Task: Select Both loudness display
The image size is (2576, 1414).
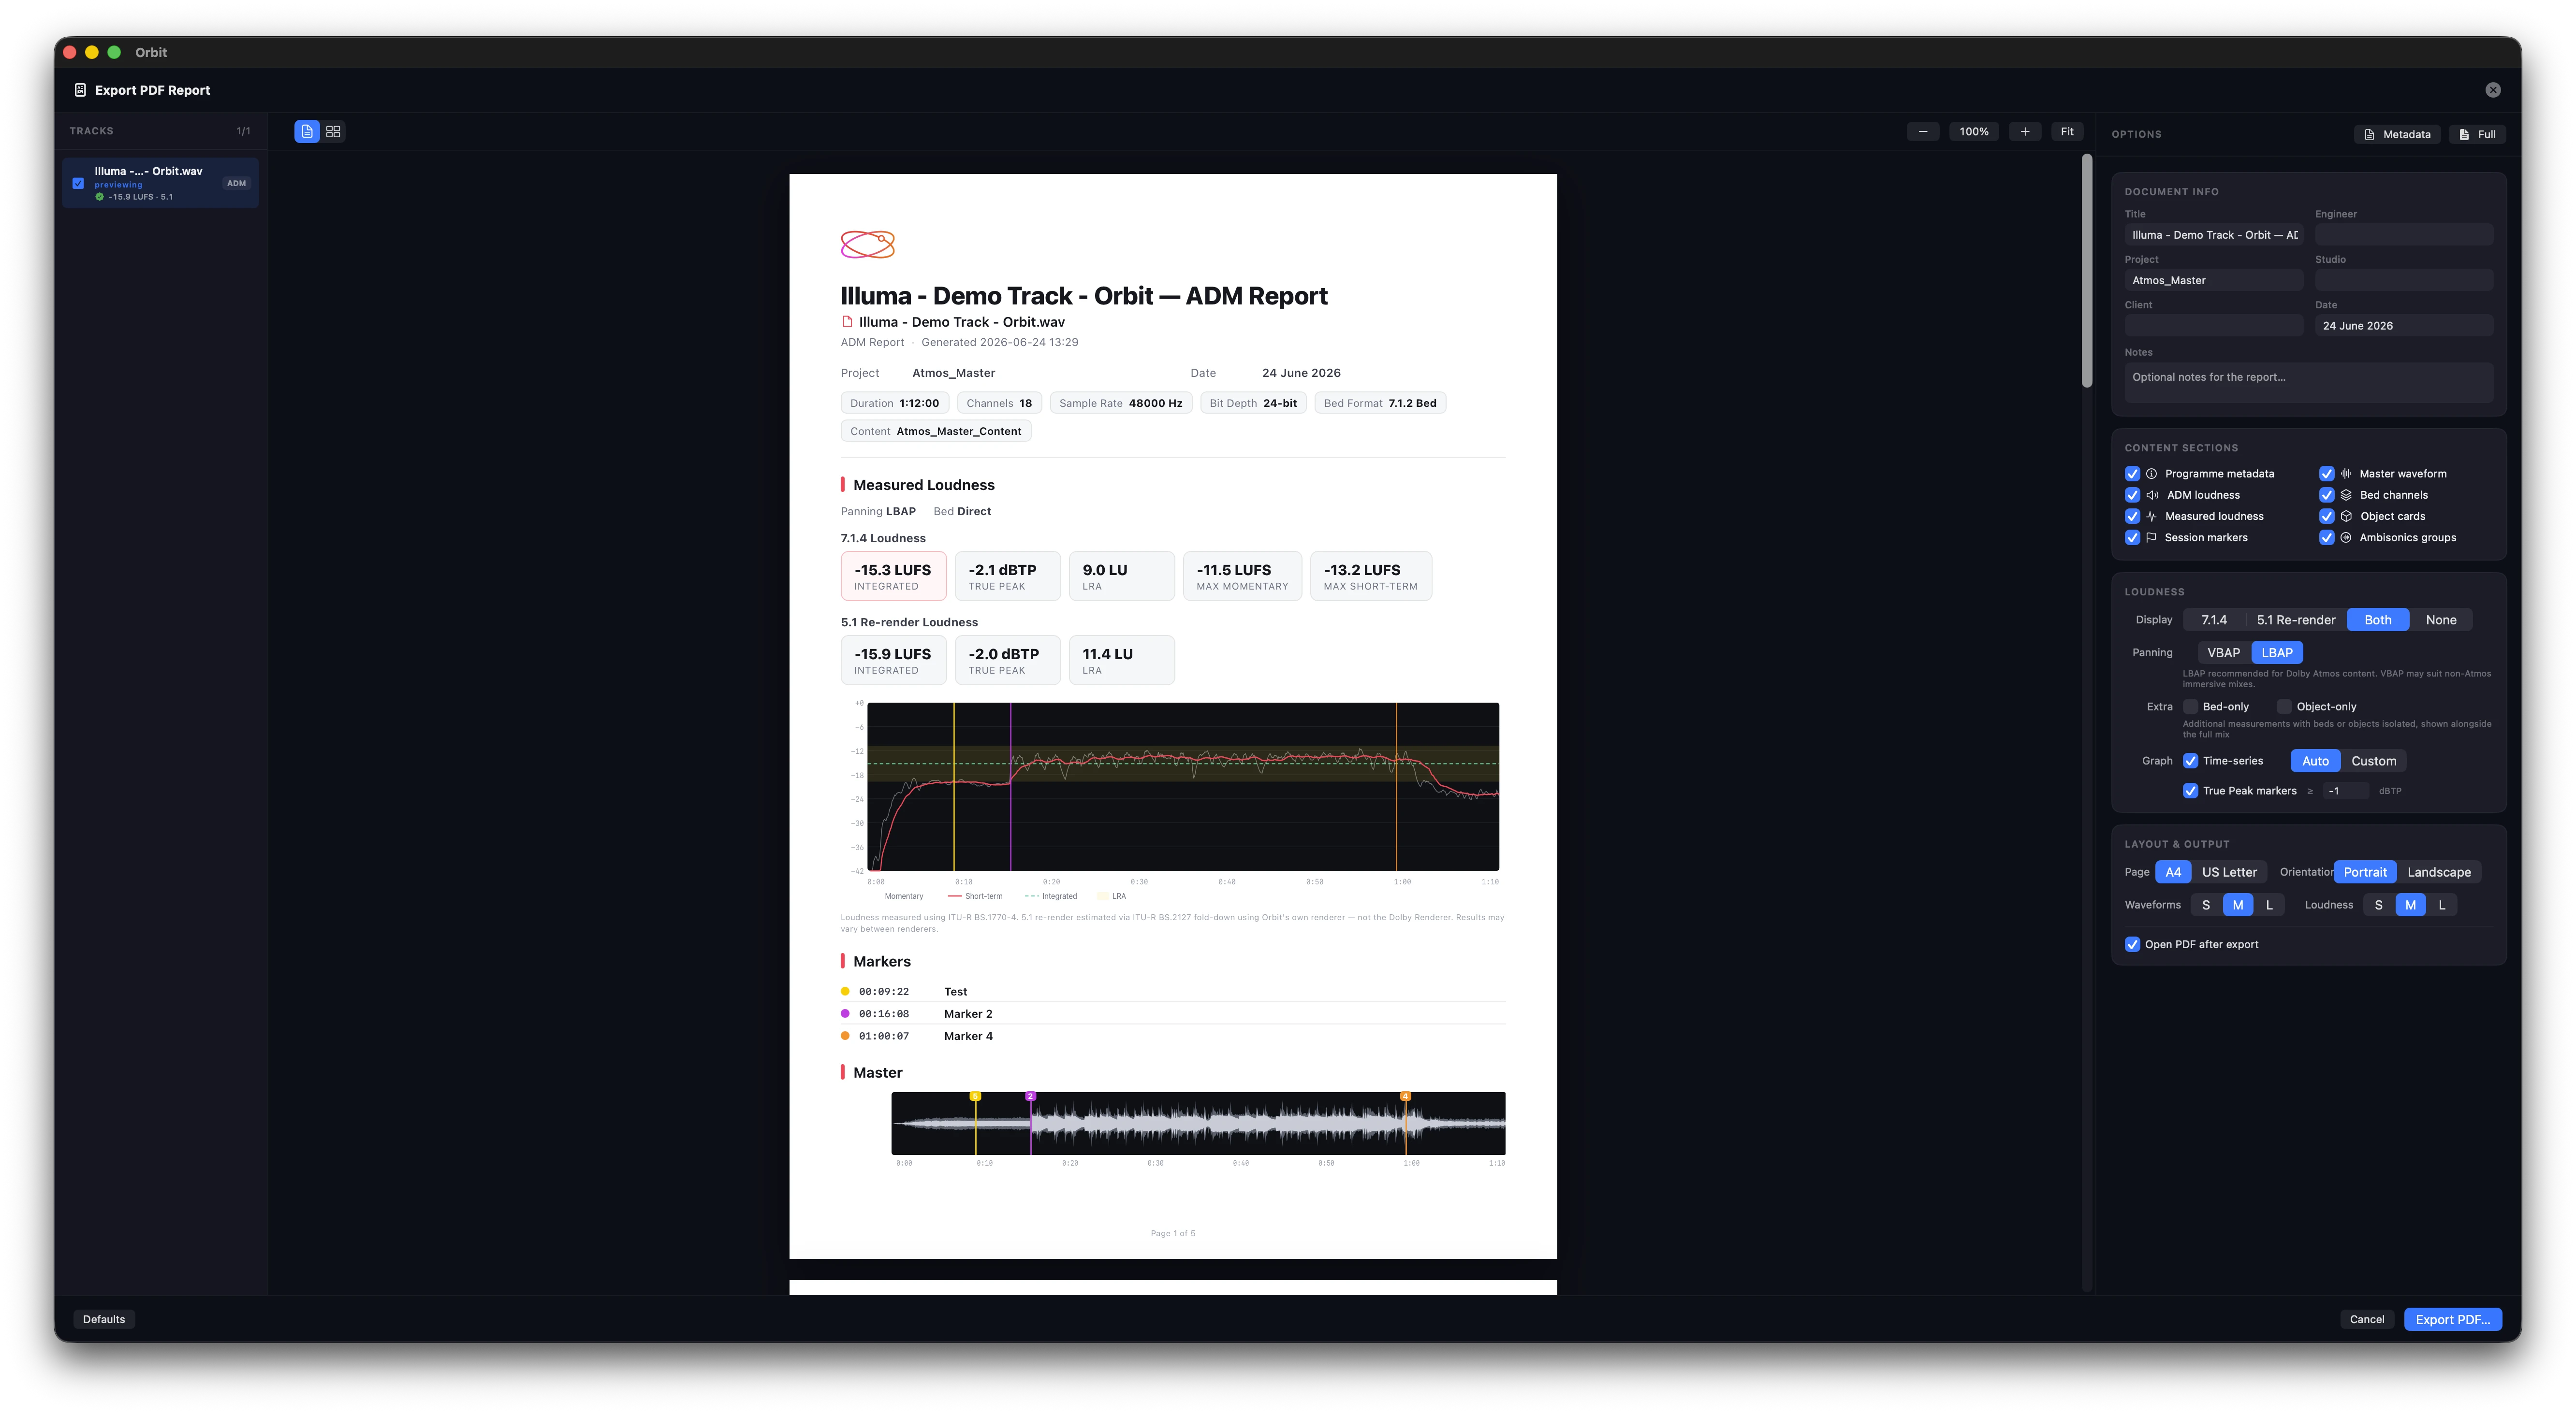Action: pyautogui.click(x=2377, y=620)
